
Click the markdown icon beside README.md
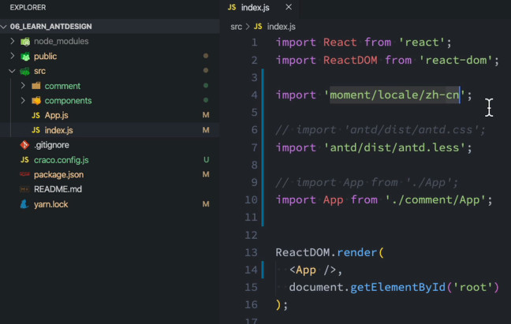point(24,189)
